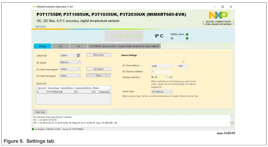This screenshot has width=268, height=147.
Task: Open the A2 GND dropdown
Action: coord(183,66)
